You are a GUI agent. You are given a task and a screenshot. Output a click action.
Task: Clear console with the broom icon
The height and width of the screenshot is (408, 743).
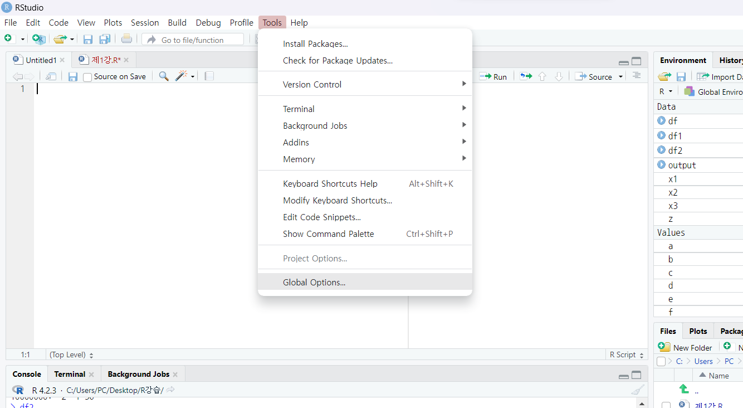click(x=638, y=390)
